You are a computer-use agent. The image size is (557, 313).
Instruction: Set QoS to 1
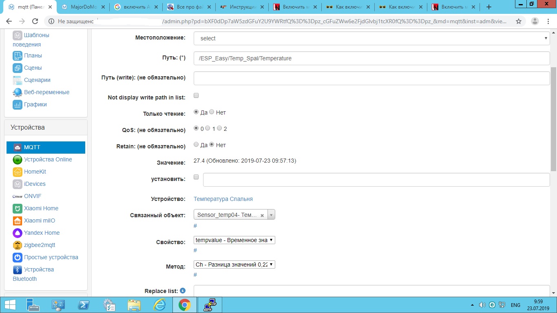pyautogui.click(x=208, y=128)
